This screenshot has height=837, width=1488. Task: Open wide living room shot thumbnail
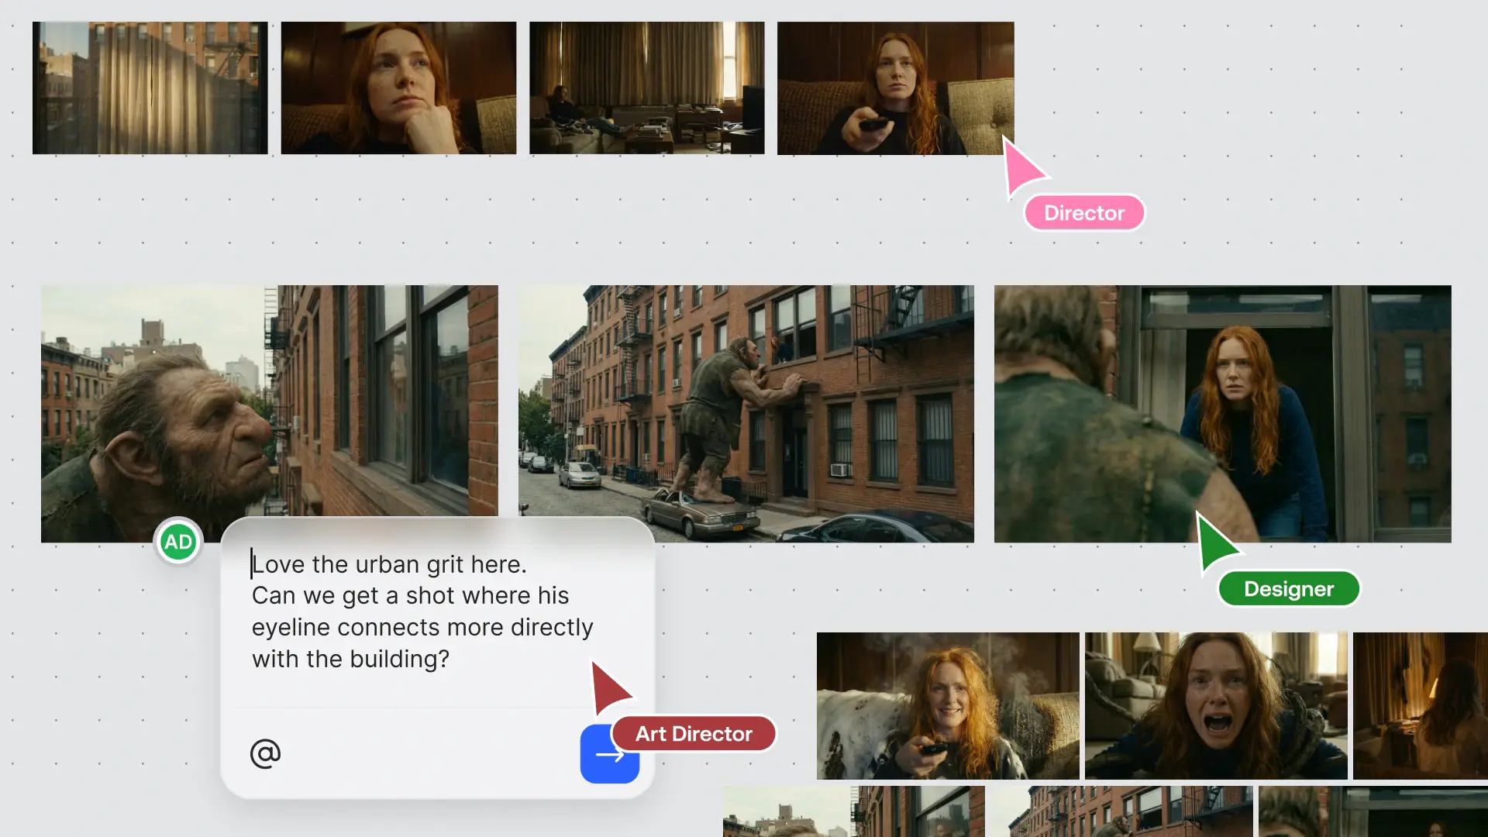click(646, 88)
